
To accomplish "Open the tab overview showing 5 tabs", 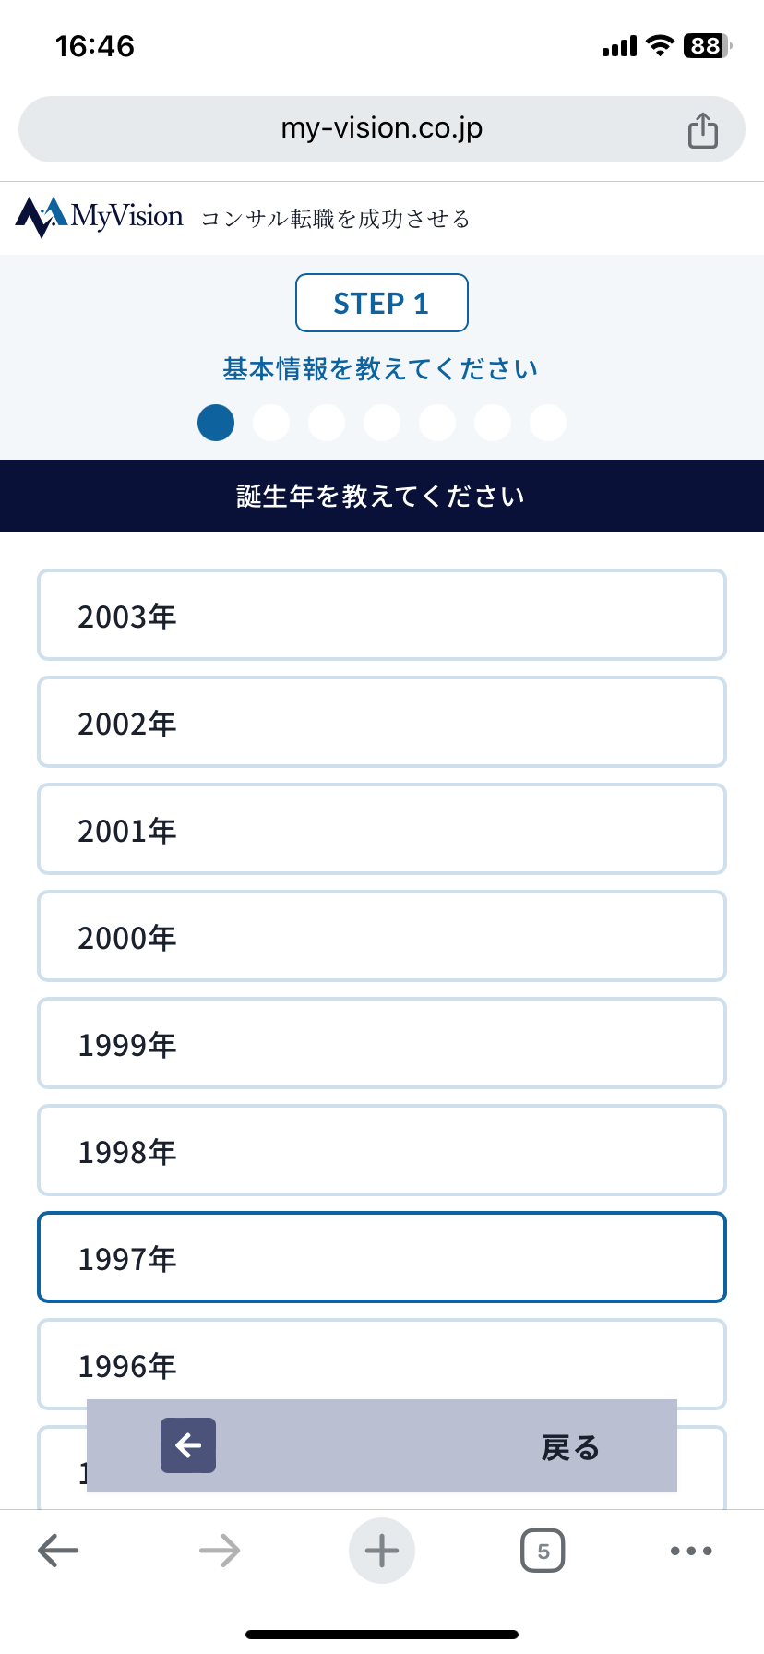I will (542, 1550).
